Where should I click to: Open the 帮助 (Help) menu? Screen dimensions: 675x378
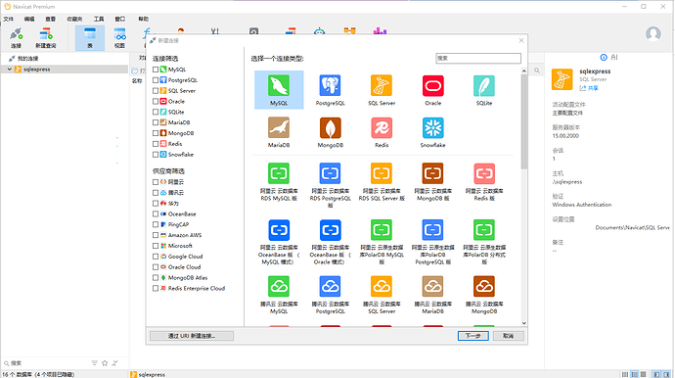(x=143, y=19)
